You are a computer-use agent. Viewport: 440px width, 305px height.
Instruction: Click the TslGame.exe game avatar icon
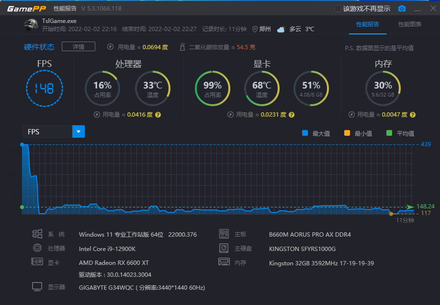[31, 25]
